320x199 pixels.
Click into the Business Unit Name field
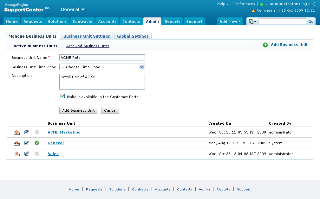(102, 58)
